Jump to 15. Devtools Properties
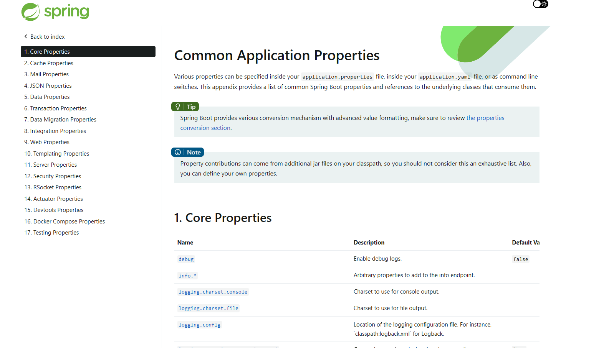 point(54,210)
